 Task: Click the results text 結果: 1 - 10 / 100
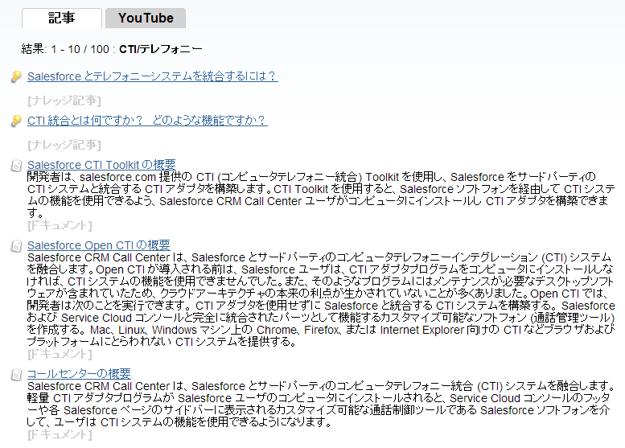[x=65, y=49]
